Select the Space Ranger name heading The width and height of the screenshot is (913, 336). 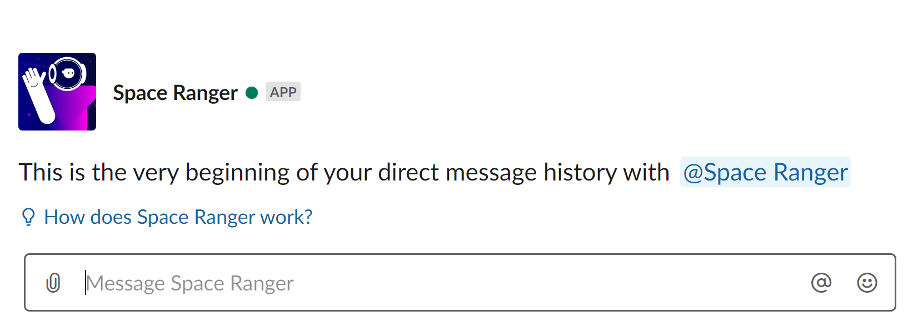(175, 93)
